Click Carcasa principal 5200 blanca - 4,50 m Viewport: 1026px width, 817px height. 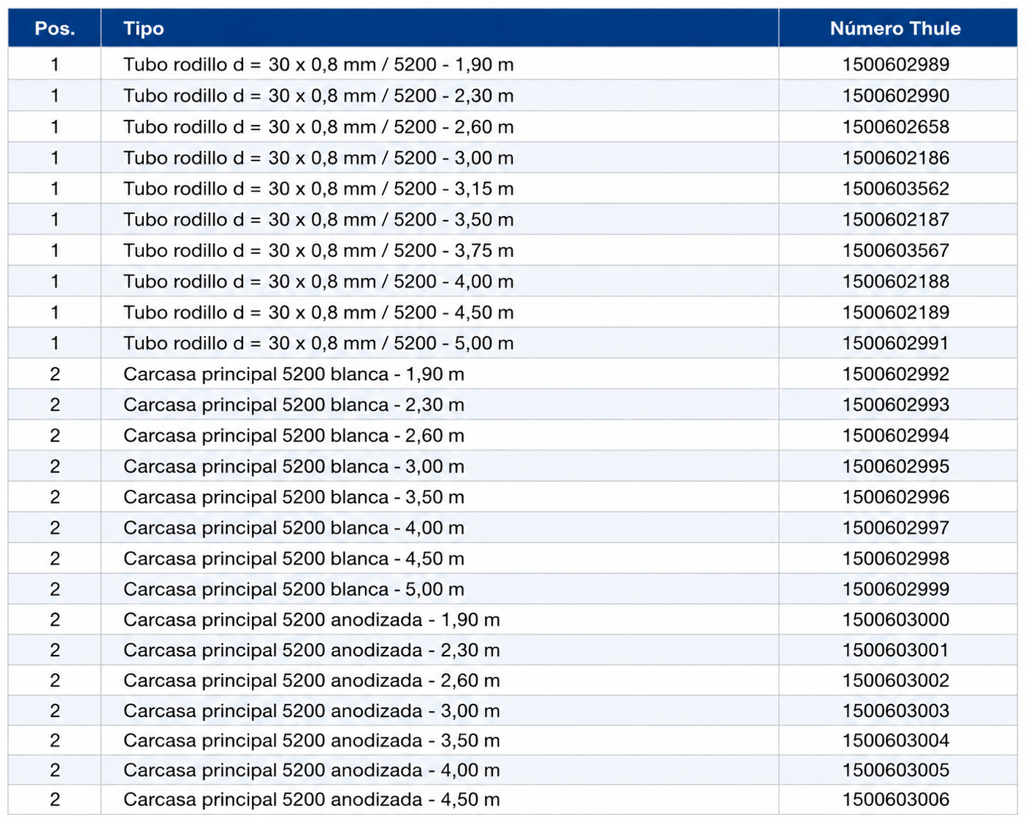[294, 558]
